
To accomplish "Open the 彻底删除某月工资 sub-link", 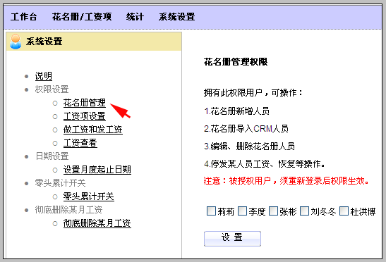I will tap(97, 223).
